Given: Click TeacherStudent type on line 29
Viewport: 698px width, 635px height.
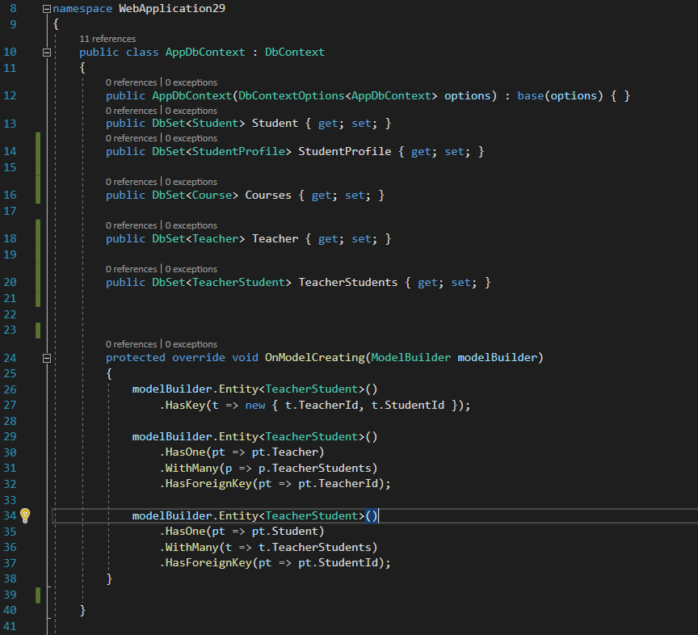Looking at the screenshot, I should (312, 437).
